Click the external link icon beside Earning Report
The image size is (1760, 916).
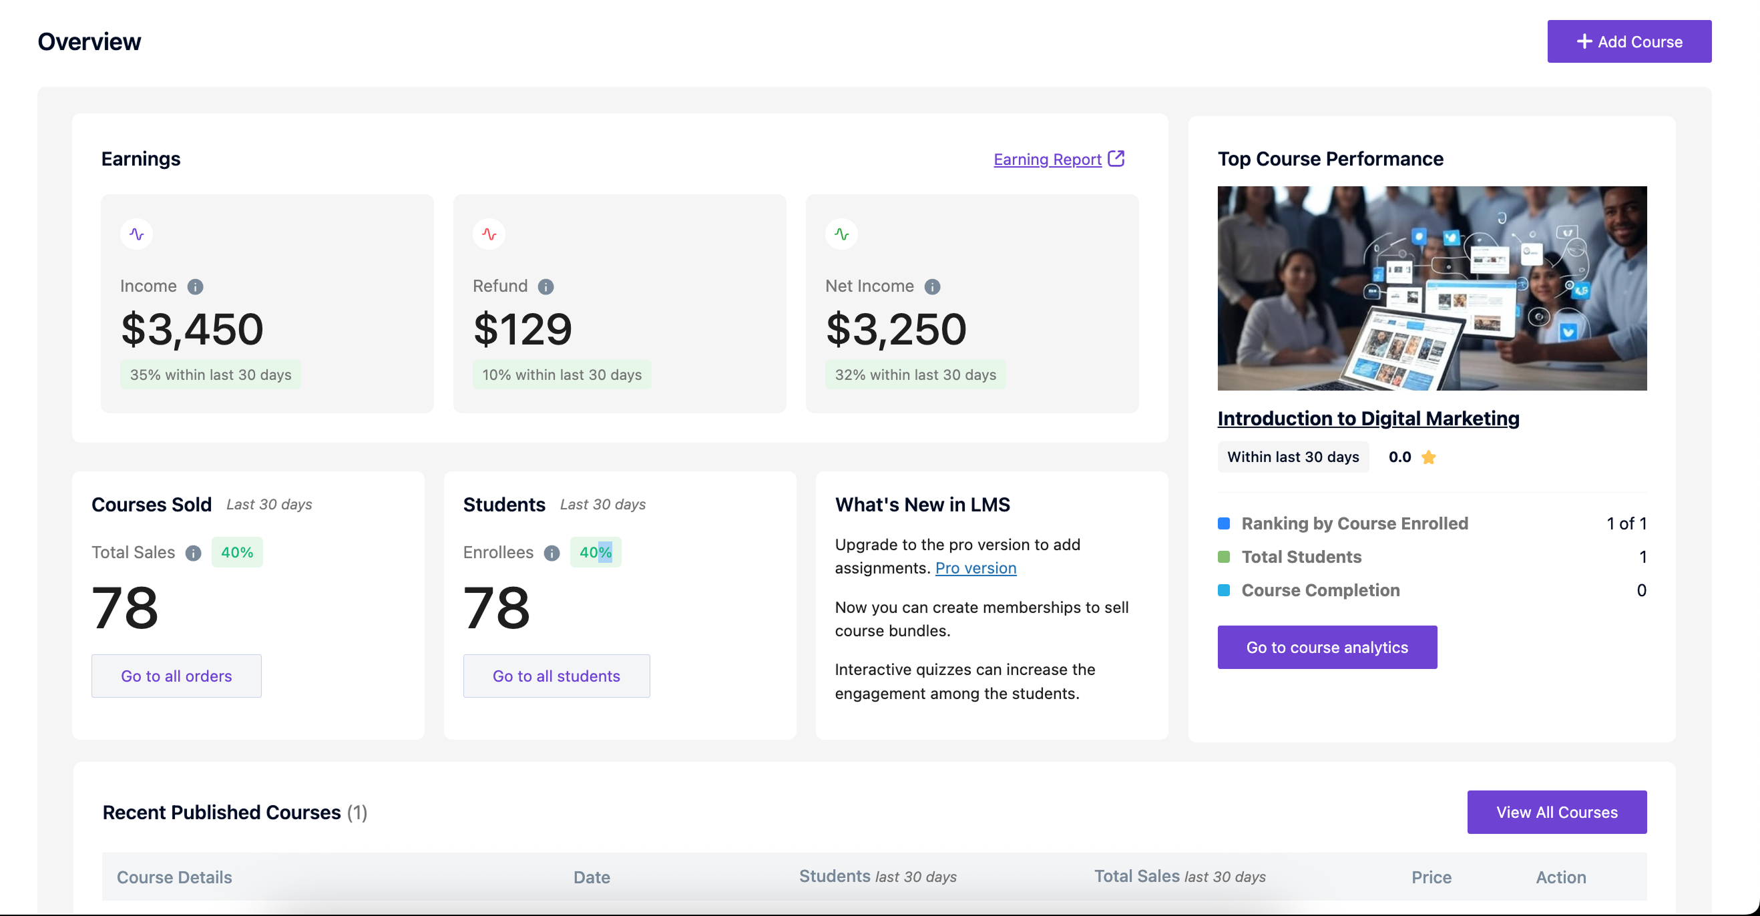[1116, 158]
